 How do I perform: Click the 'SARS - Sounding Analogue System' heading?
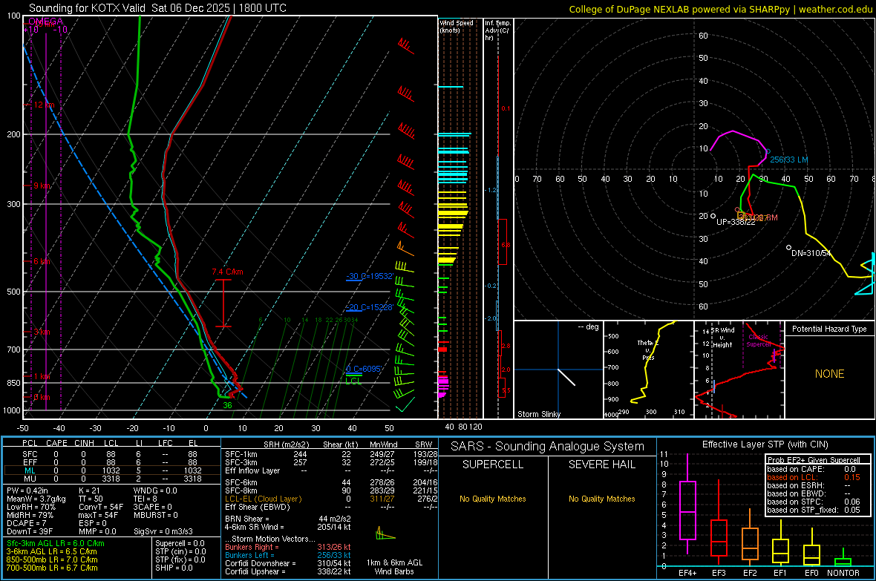548,447
